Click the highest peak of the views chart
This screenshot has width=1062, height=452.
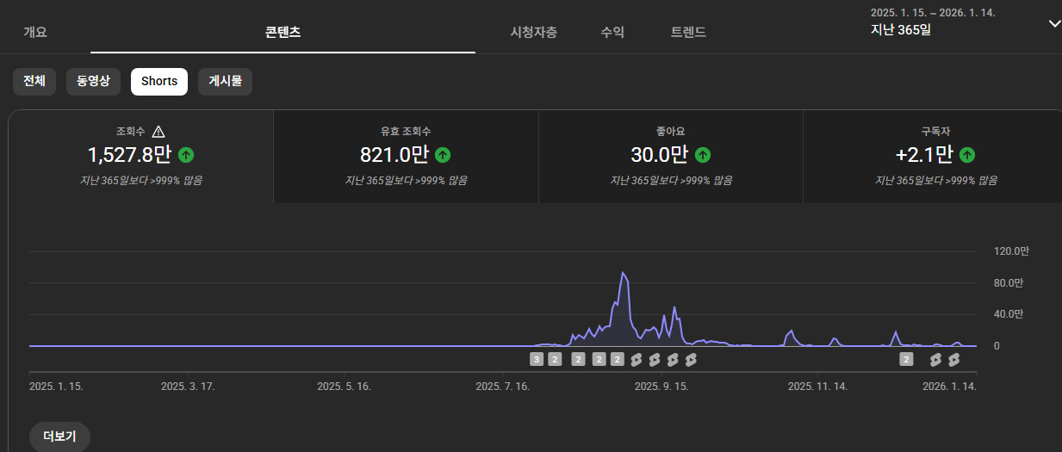623,273
